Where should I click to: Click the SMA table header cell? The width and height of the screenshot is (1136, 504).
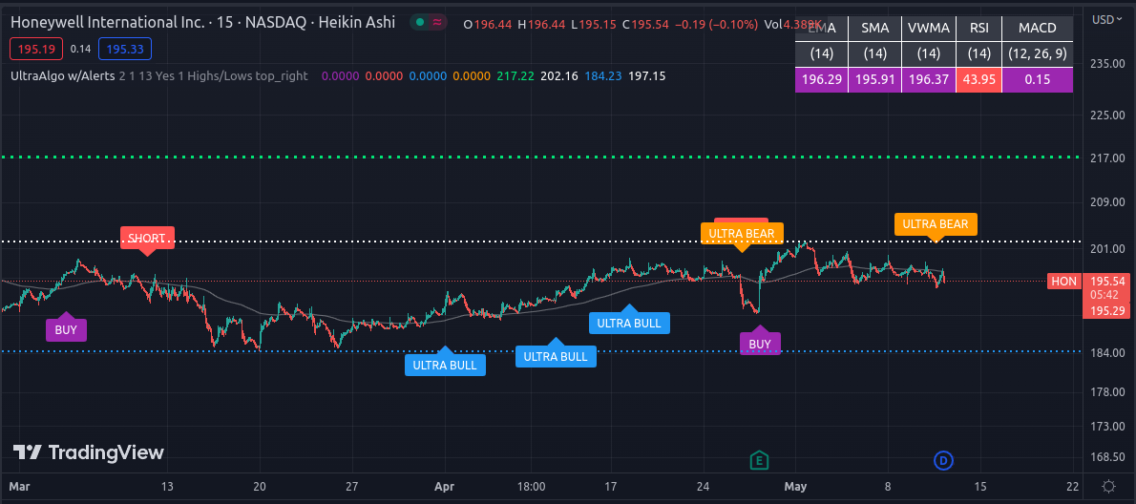pos(874,29)
